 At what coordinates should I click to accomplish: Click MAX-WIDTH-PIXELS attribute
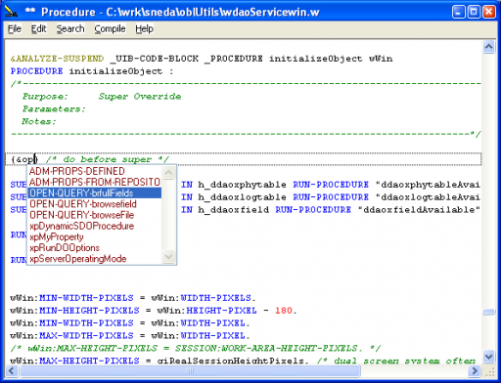pyautogui.click(x=86, y=335)
